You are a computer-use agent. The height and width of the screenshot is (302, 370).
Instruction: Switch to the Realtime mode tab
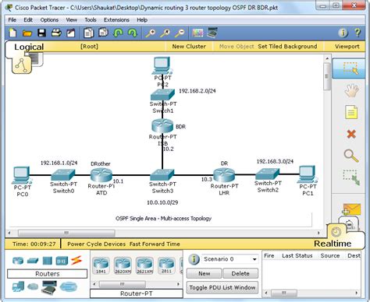[x=333, y=244]
